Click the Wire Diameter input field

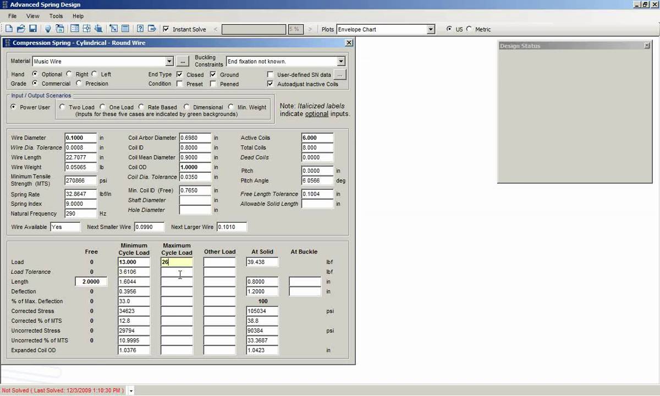80,137
